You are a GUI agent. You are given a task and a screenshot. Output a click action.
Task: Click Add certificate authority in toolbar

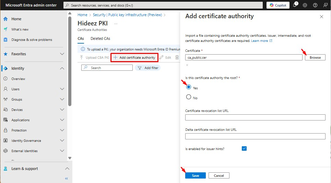point(134,58)
